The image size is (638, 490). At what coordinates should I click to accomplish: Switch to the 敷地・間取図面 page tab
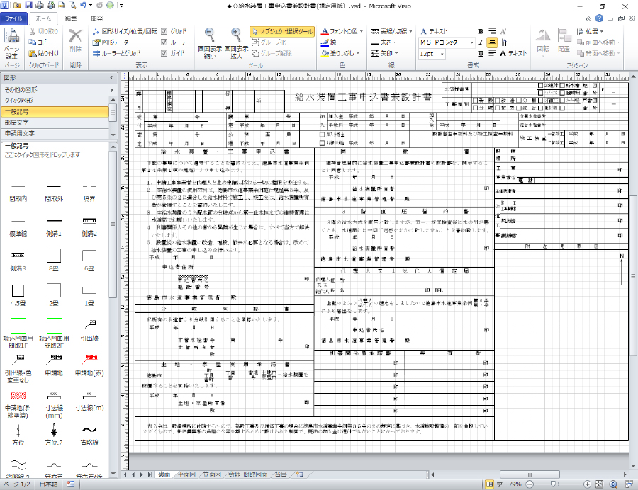pos(248,474)
